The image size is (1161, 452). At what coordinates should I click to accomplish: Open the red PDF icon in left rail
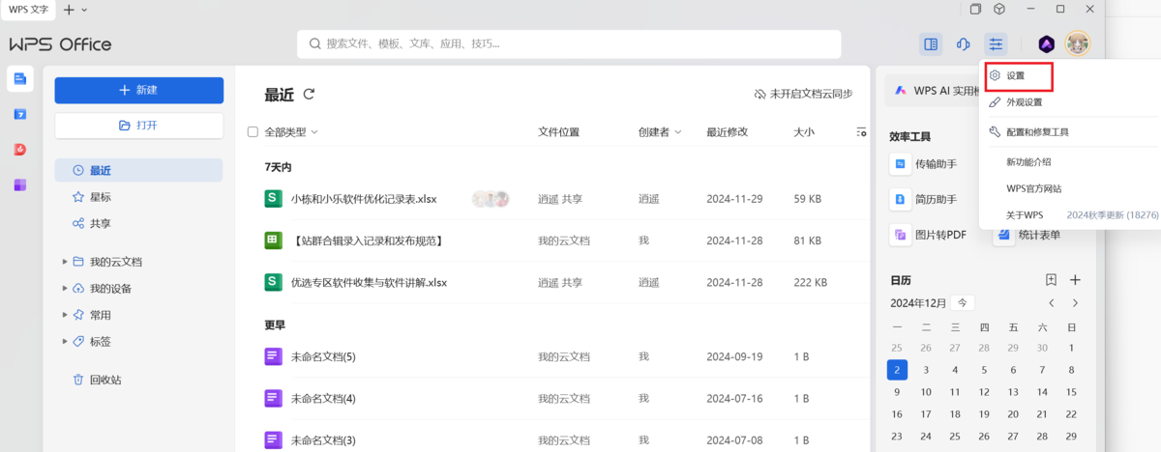click(20, 149)
